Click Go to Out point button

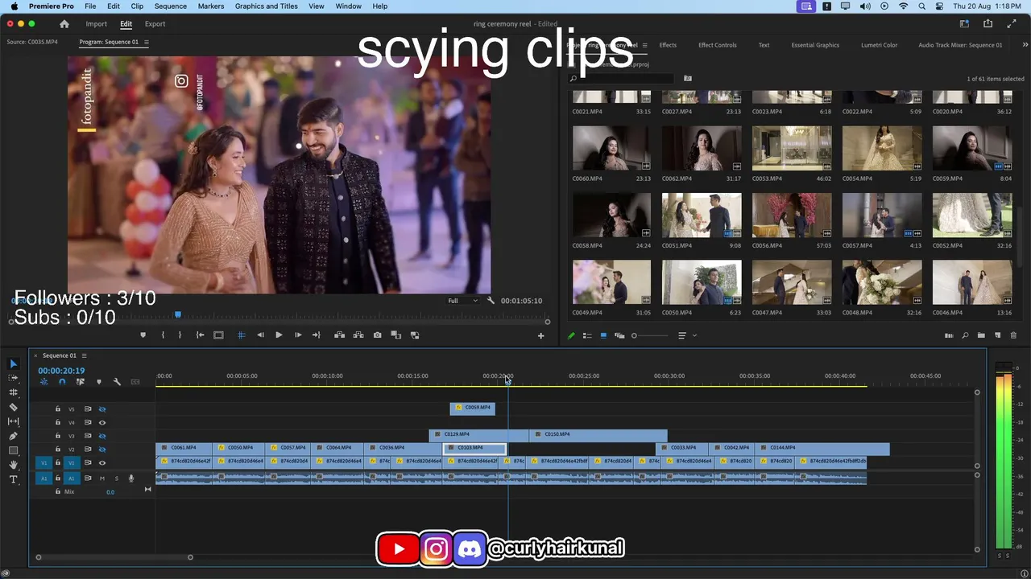317,335
